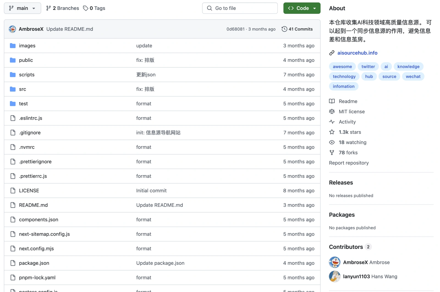Click the MIT license scale icon
Screen dimensions: 440x292
[332, 111]
